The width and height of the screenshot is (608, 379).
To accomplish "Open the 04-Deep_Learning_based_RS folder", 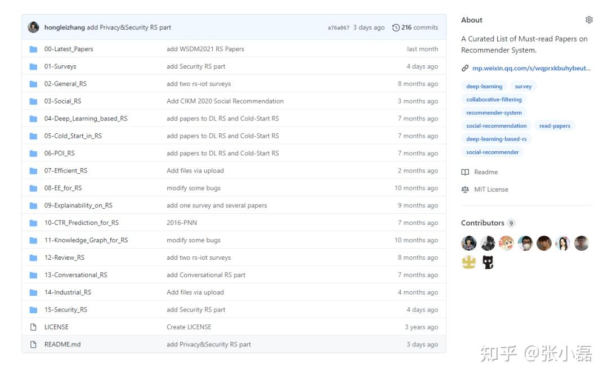I will [x=86, y=119].
